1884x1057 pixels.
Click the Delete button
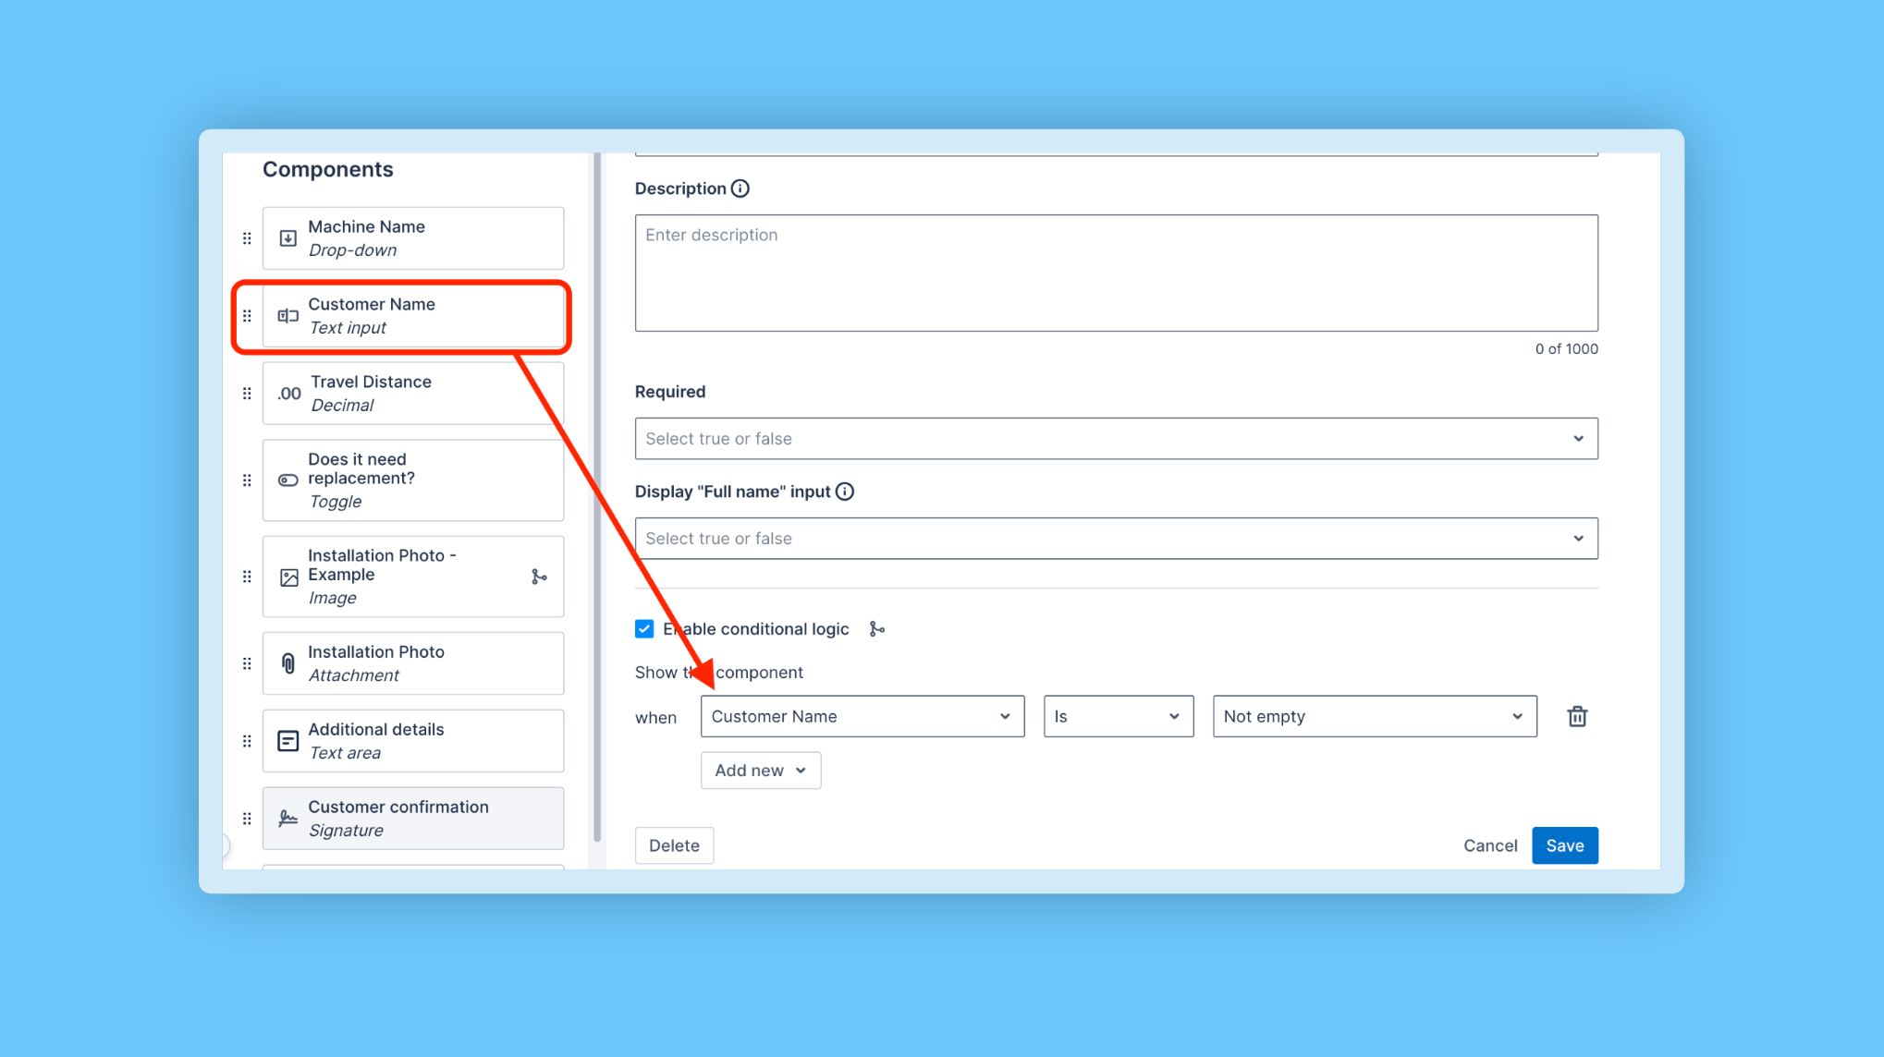click(x=674, y=845)
